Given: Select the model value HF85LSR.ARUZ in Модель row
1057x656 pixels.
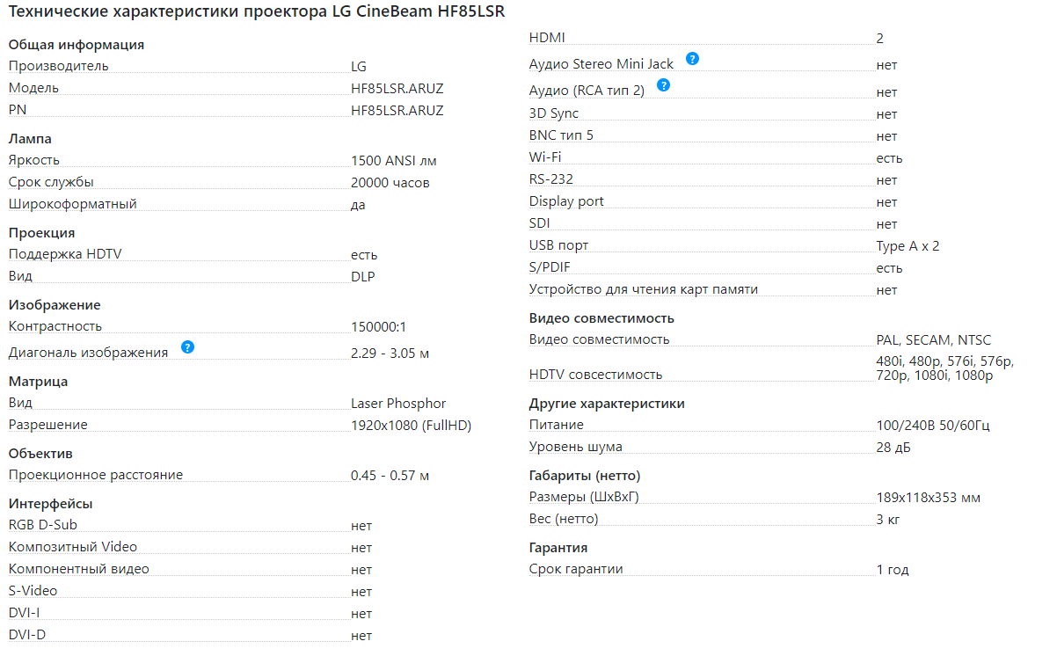Looking at the screenshot, I should (x=397, y=89).
